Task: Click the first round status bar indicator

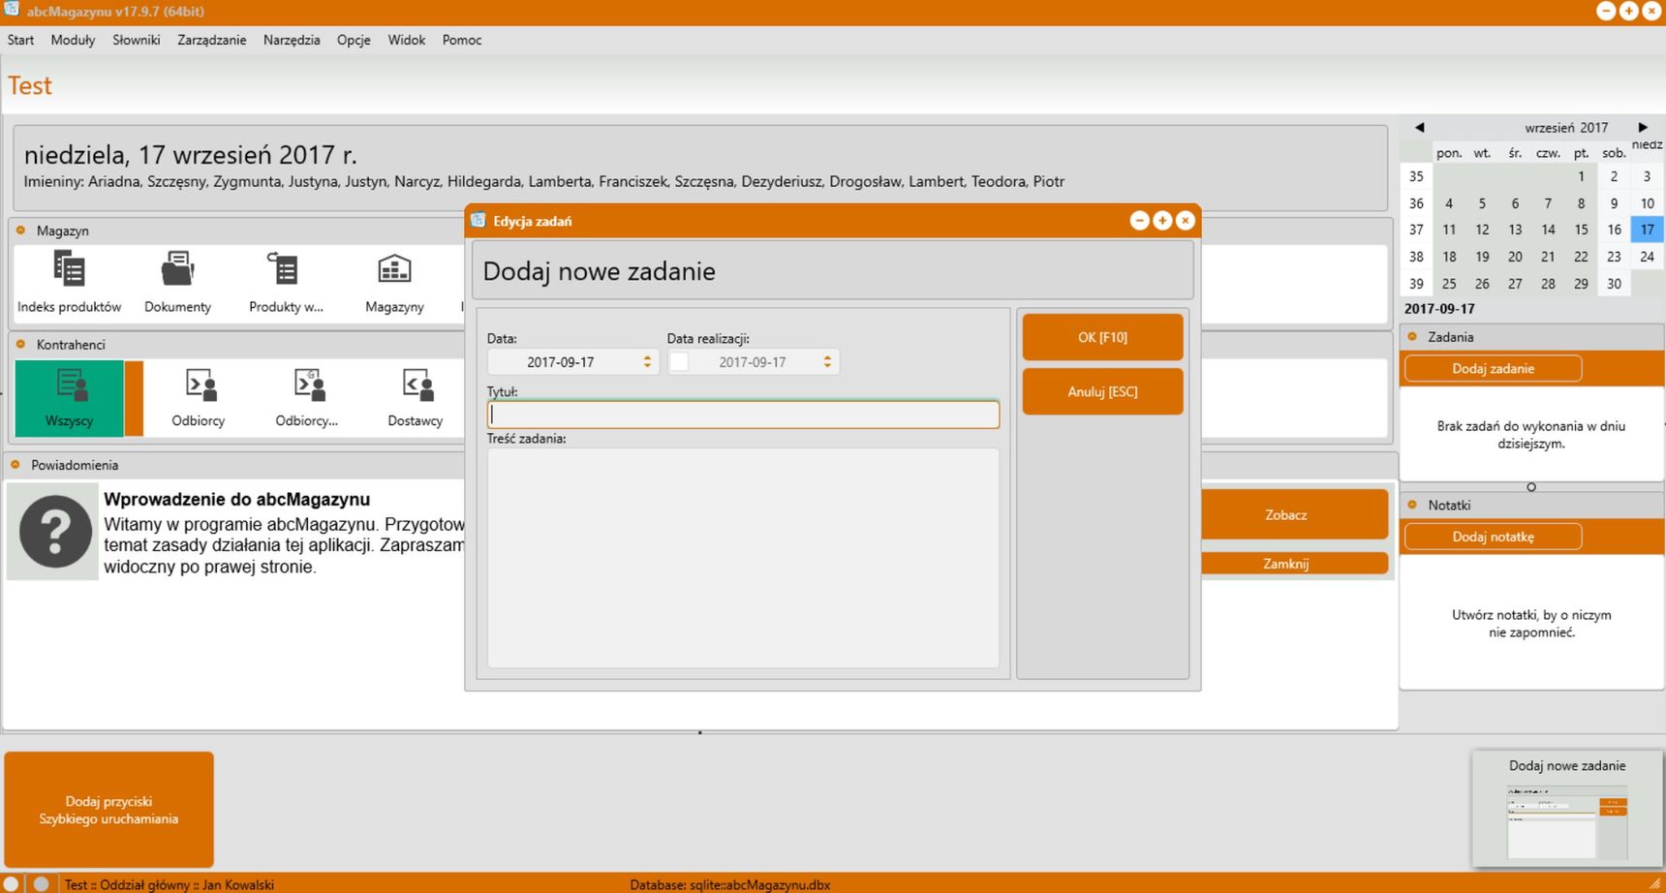Action: [13, 884]
